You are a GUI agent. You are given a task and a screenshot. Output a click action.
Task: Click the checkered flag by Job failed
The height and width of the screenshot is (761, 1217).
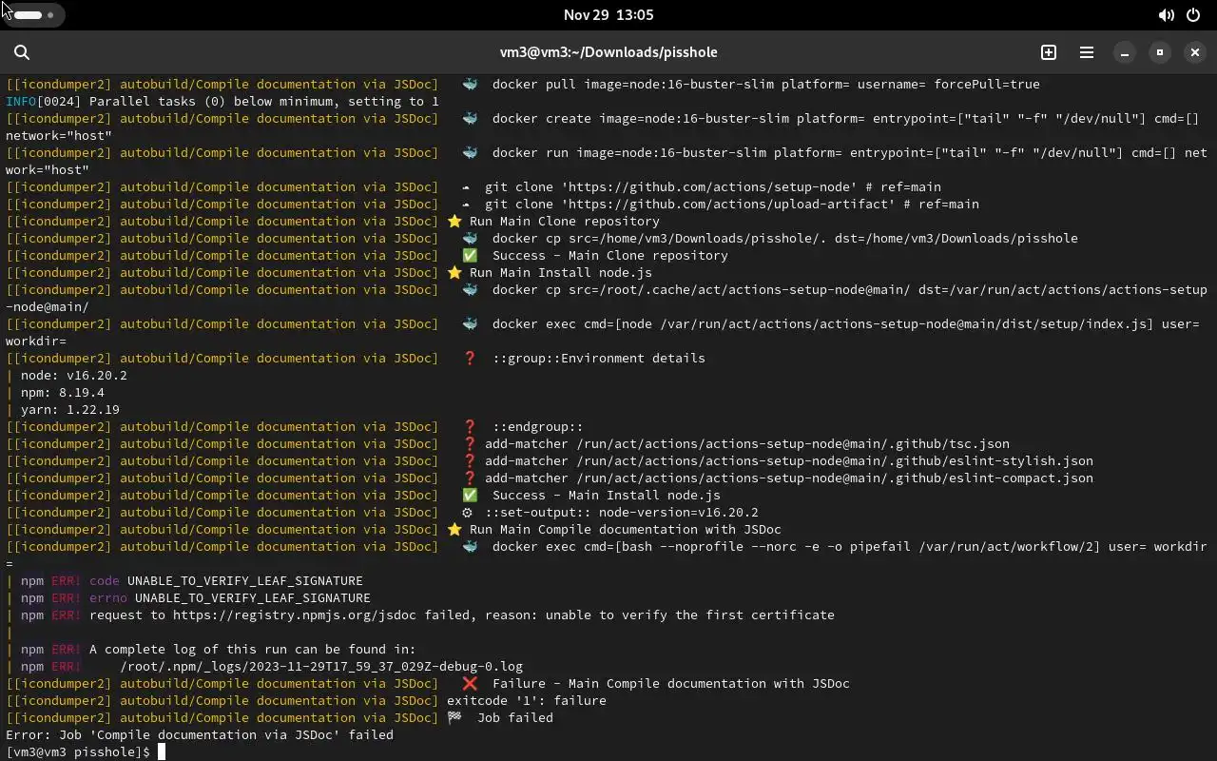tap(454, 717)
